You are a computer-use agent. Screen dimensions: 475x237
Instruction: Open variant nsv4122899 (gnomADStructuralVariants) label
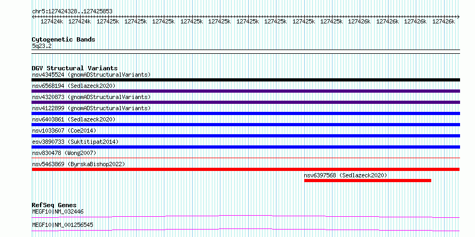[x=91, y=108]
